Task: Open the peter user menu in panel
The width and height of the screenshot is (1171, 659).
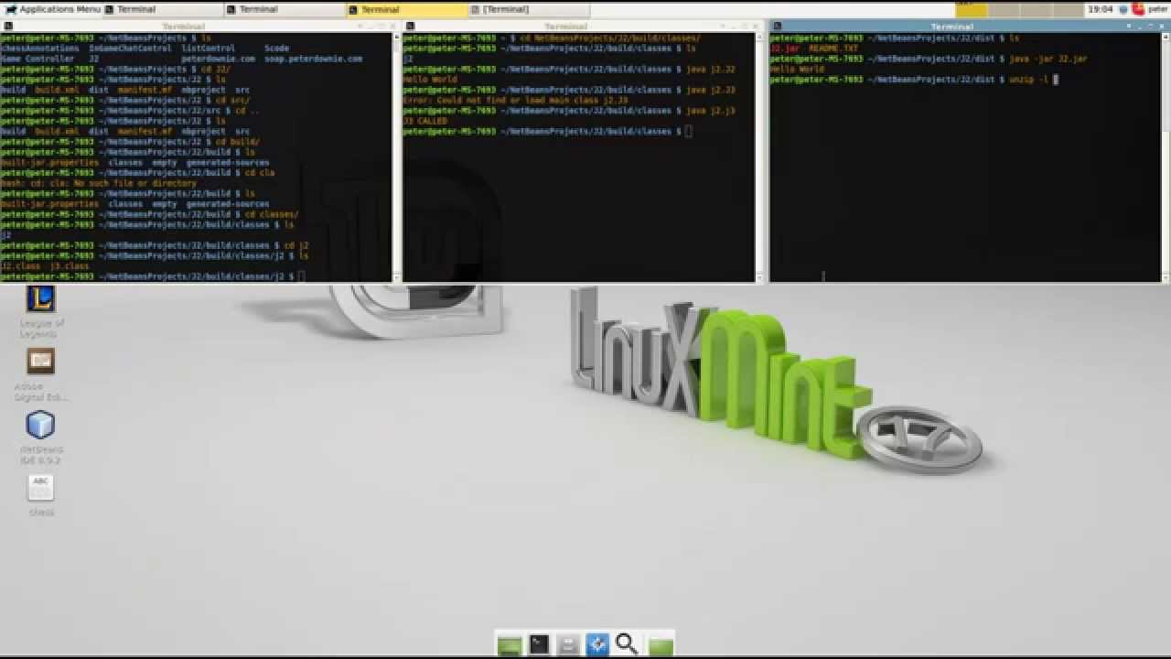Action: pyautogui.click(x=1158, y=9)
